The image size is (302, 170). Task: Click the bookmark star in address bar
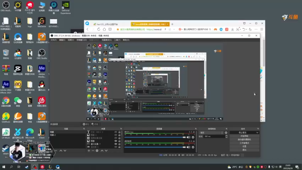click(118, 29)
